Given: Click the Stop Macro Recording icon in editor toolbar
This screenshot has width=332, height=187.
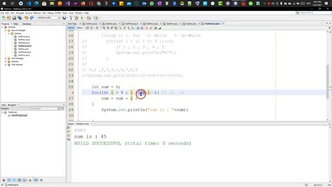Looking at the screenshot, I should click(151, 28).
